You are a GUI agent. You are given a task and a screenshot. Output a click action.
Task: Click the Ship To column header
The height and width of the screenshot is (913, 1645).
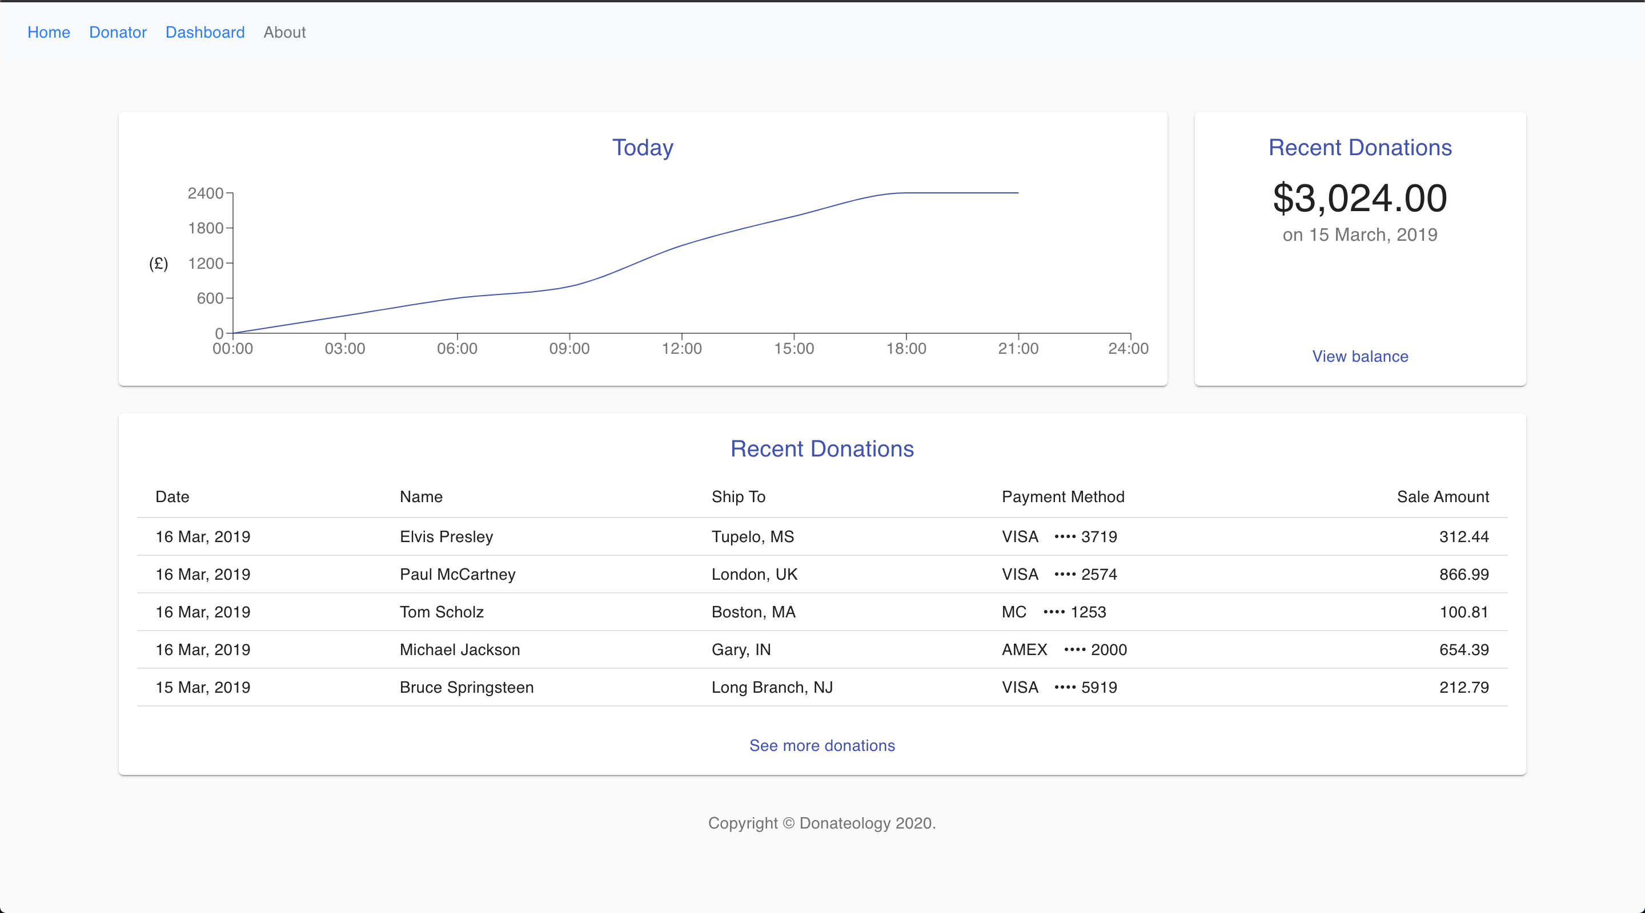[738, 496]
